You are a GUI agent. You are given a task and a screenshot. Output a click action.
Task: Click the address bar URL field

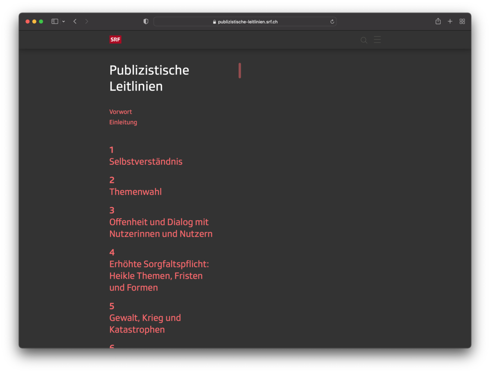tap(245, 22)
